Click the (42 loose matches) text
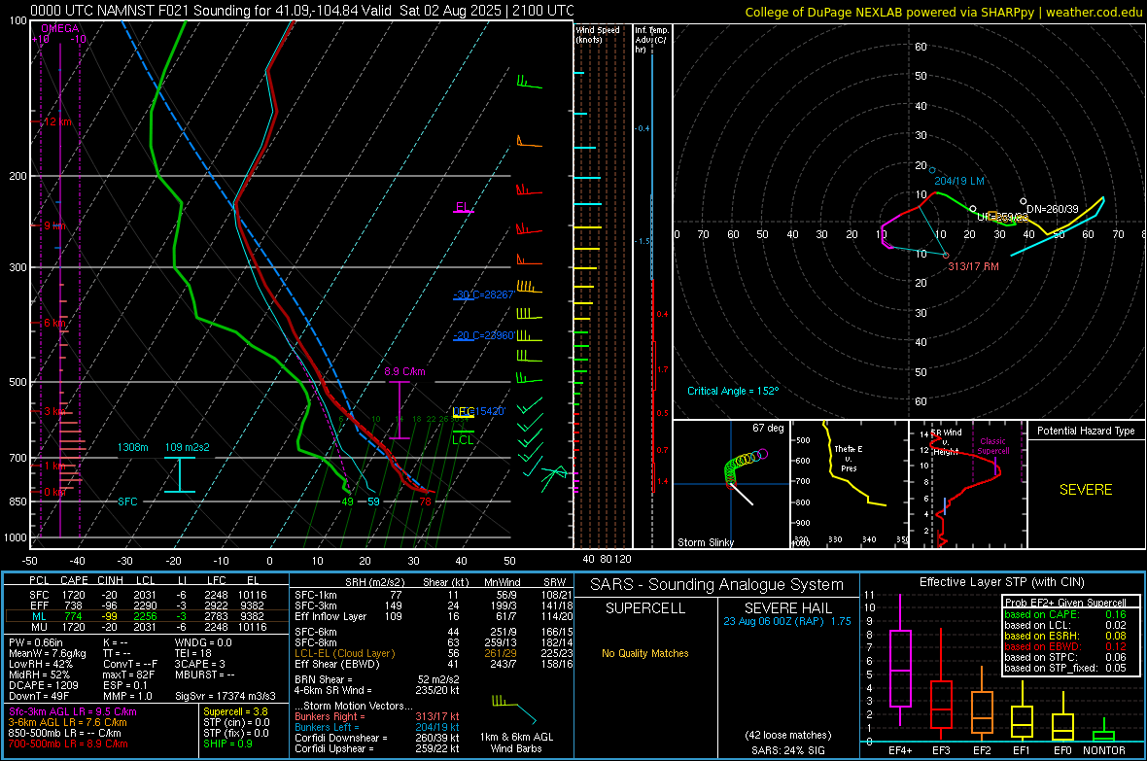This screenshot has width=1147, height=761. click(787, 735)
